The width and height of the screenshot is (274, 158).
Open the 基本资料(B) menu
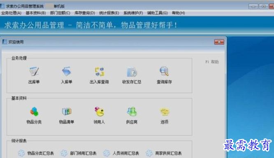pyautogui.click(x=36, y=13)
